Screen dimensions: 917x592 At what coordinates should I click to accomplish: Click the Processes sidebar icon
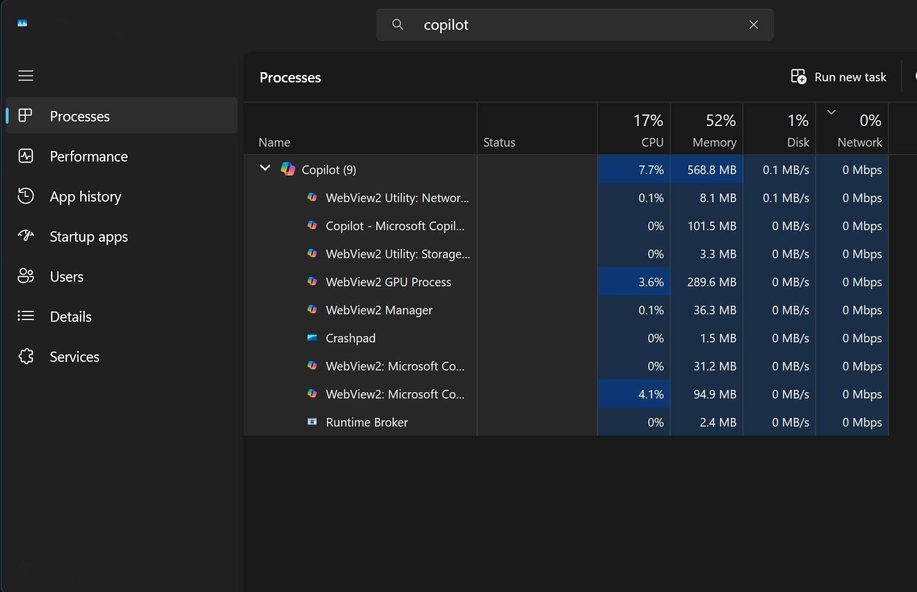pos(25,116)
